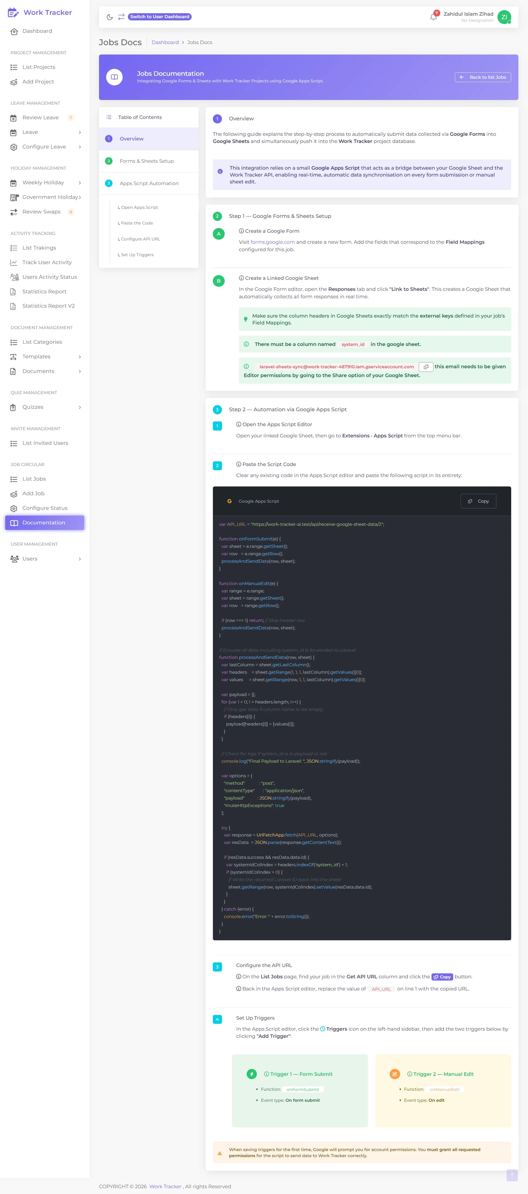Expand Government Holiday submenu
Screen dimensions: 528x1194
point(79,197)
